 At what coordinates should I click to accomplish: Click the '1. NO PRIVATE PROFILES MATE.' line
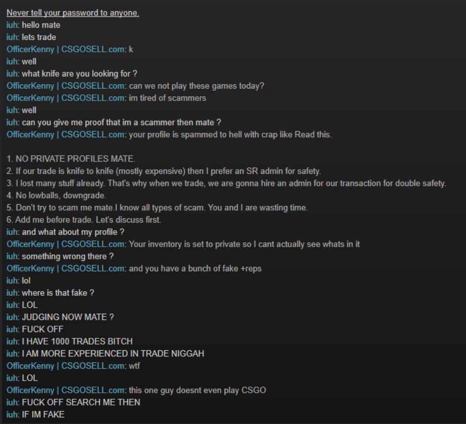[x=71, y=159]
